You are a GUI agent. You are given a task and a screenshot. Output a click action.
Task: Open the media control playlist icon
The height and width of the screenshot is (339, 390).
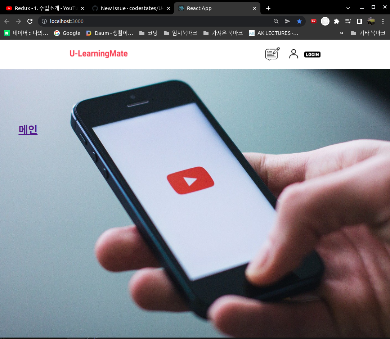point(348,21)
